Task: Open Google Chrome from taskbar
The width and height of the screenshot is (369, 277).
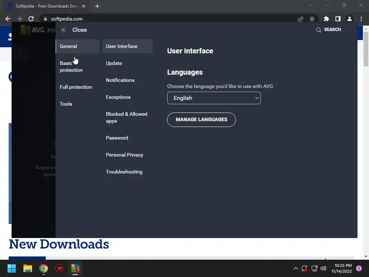Action: [44, 268]
